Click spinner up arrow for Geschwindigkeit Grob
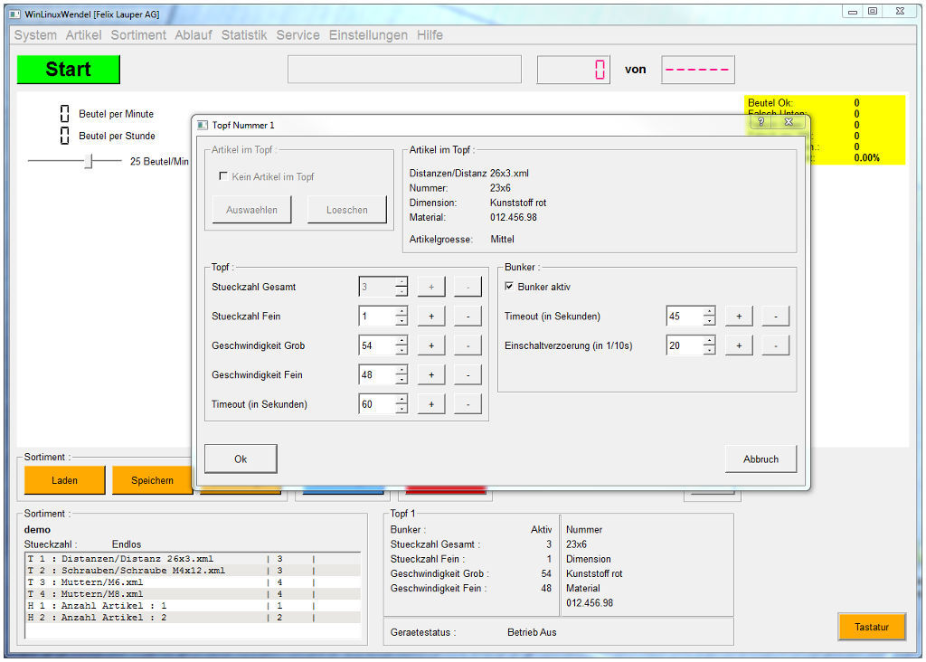This screenshot has width=926, height=662. click(402, 341)
